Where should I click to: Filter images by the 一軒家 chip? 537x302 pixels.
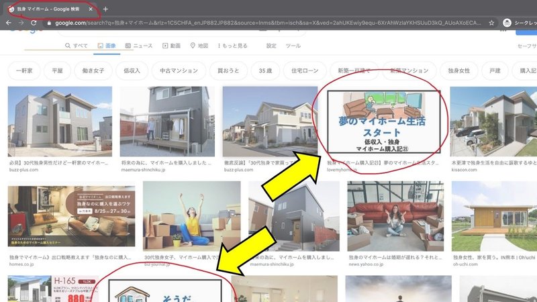[x=24, y=71]
